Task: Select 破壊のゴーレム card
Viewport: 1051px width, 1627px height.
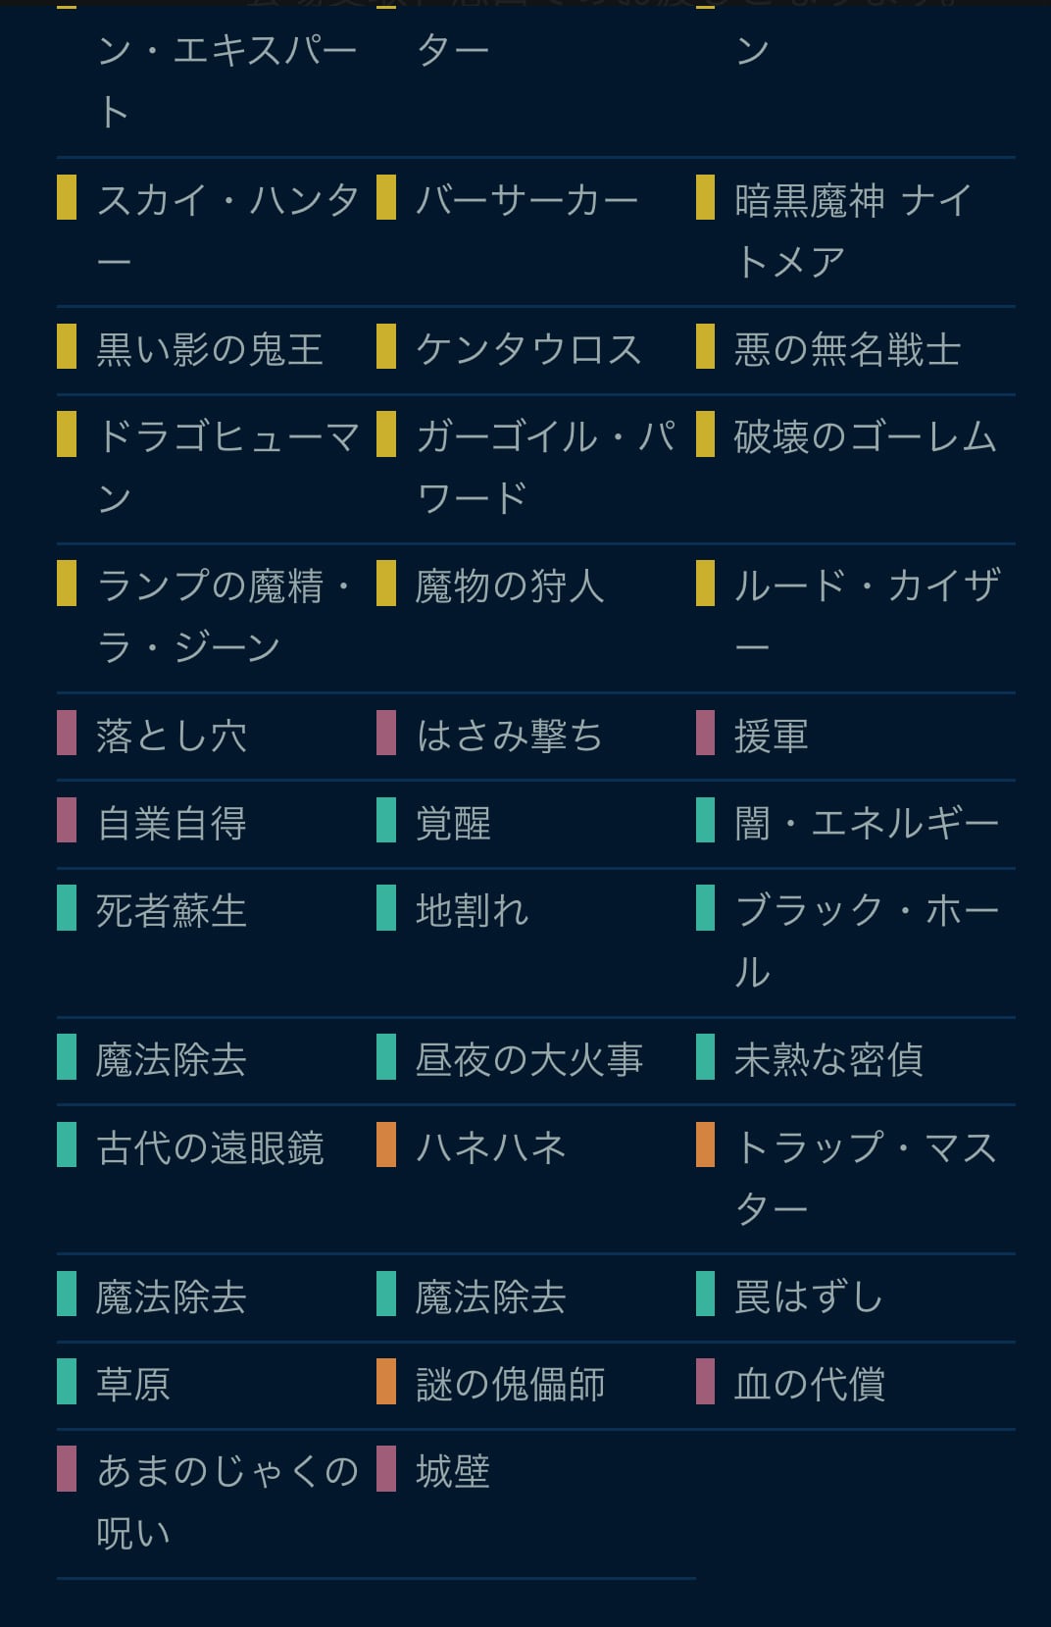Action: tap(865, 436)
